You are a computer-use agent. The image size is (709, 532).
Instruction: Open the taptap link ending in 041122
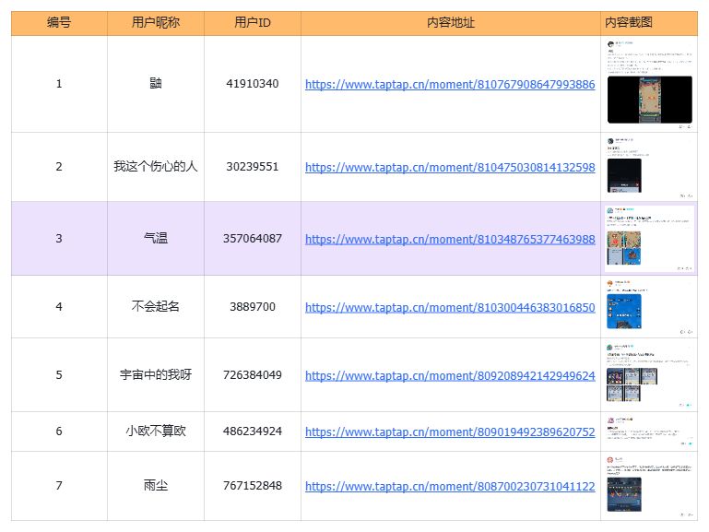450,486
